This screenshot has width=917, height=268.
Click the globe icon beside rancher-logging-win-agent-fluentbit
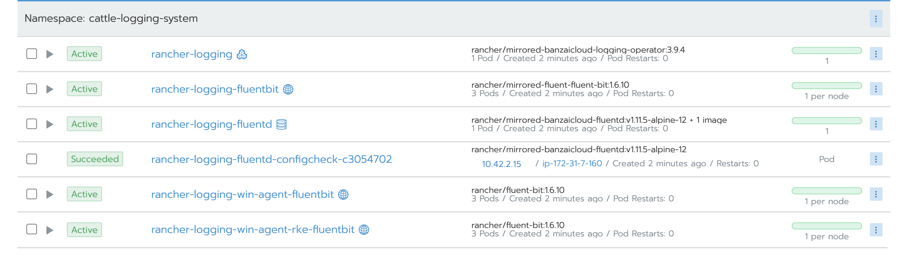point(343,195)
